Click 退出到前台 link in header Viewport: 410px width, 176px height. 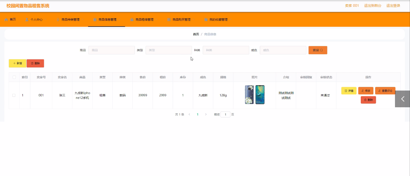[372, 6]
